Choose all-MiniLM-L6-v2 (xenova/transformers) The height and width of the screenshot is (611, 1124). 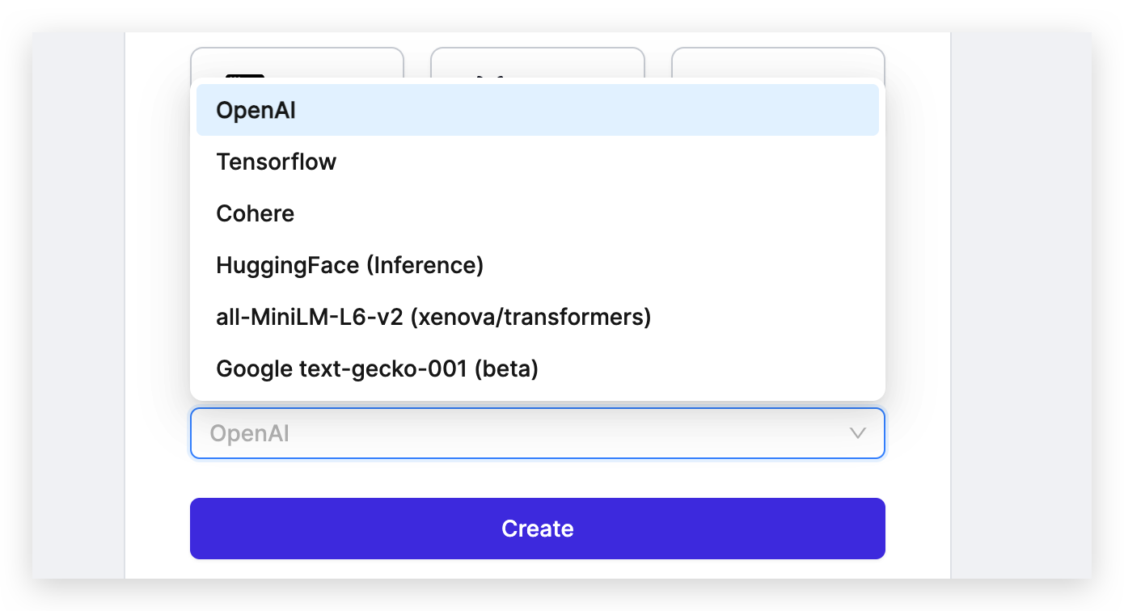pos(538,317)
